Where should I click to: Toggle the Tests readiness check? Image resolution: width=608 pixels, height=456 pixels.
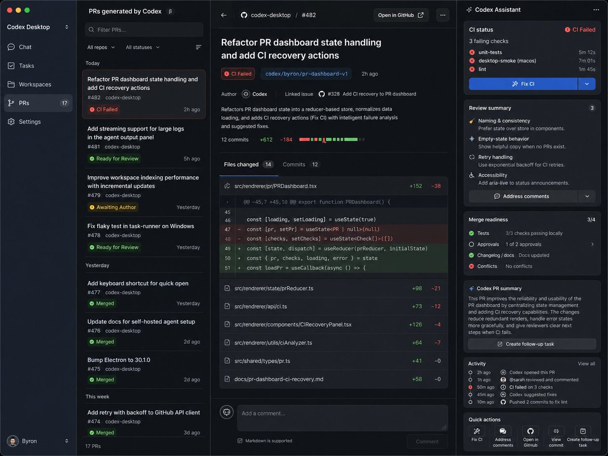(x=472, y=234)
